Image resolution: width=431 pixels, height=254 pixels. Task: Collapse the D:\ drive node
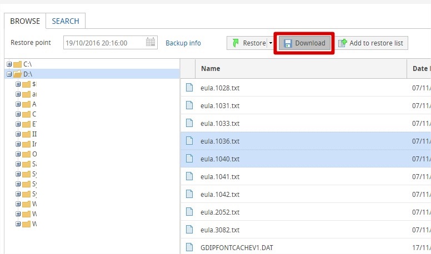tap(9, 74)
